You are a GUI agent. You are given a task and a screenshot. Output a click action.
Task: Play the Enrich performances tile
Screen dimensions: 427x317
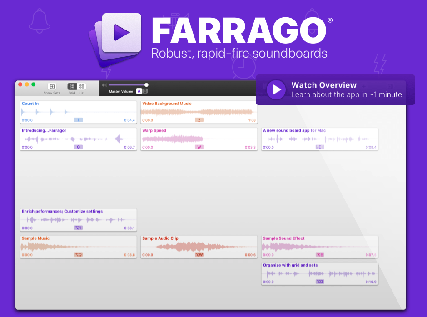pyautogui.click(x=79, y=220)
